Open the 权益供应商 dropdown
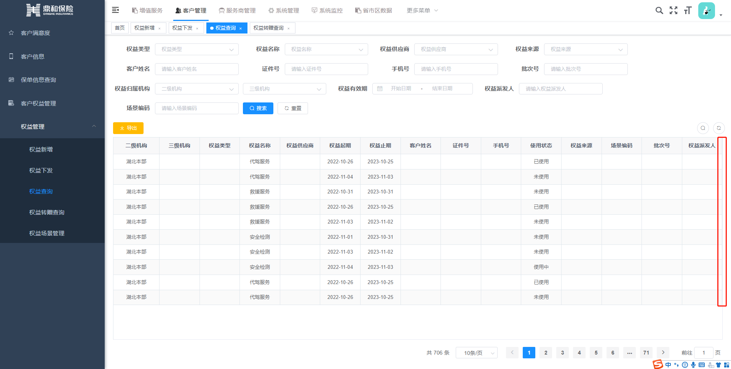The height and width of the screenshot is (369, 731). pyautogui.click(x=456, y=50)
